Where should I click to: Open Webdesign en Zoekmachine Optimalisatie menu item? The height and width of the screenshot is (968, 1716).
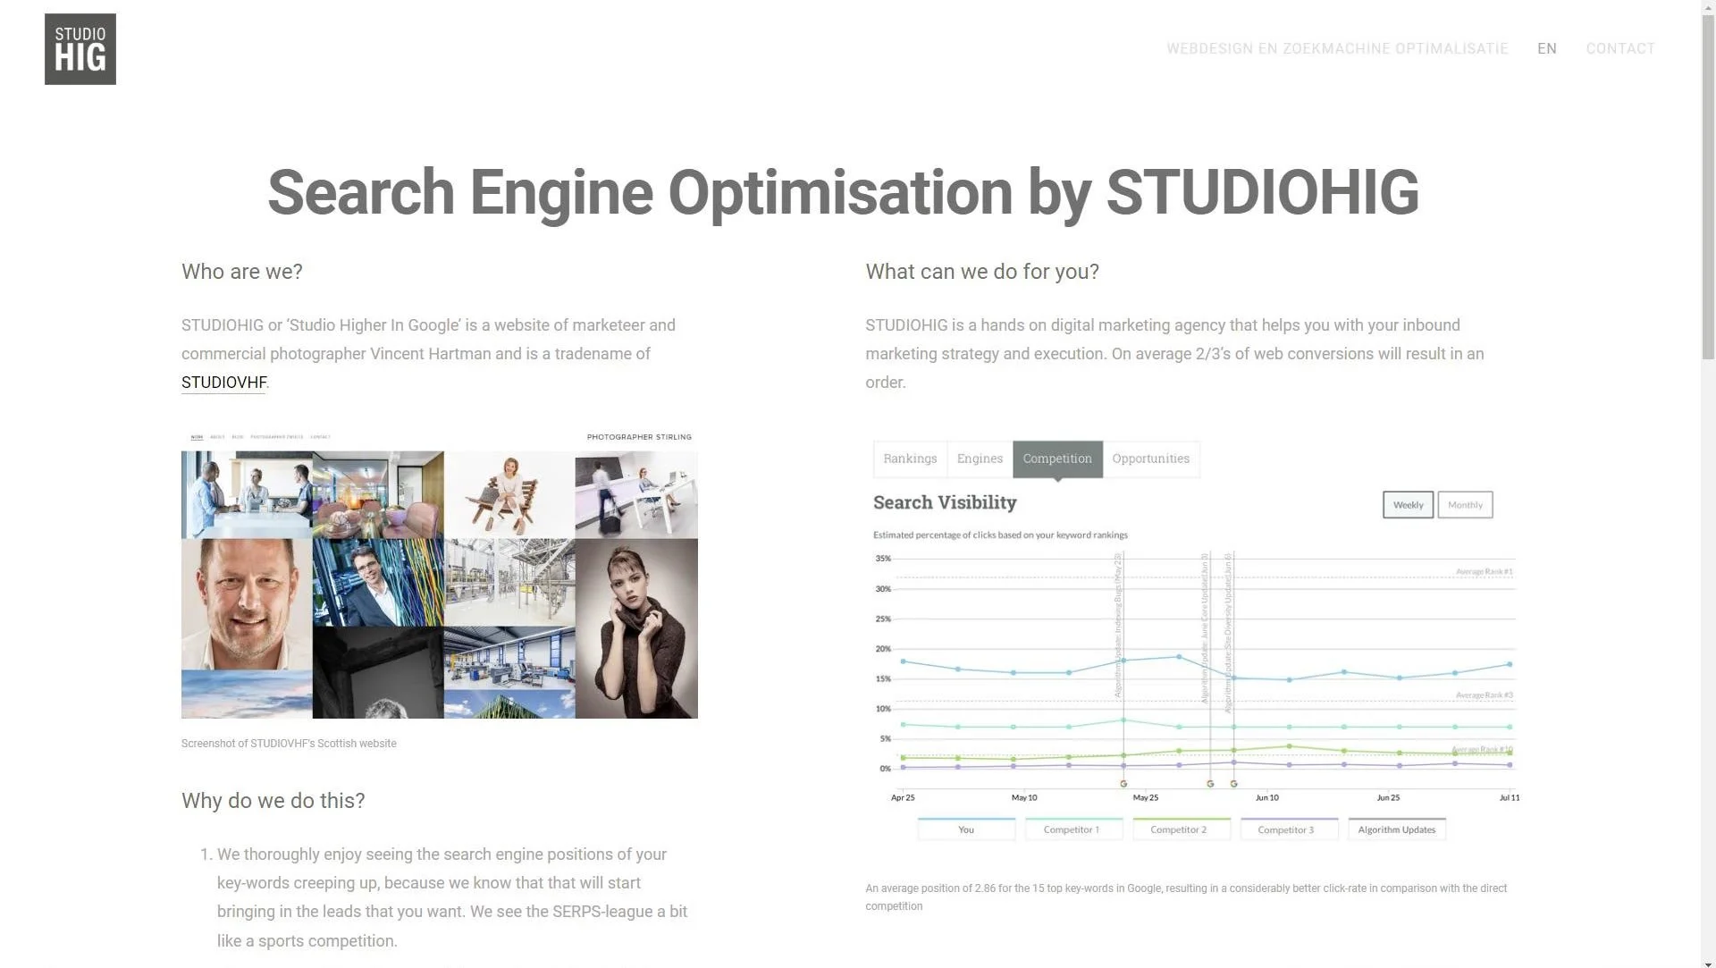click(x=1337, y=49)
